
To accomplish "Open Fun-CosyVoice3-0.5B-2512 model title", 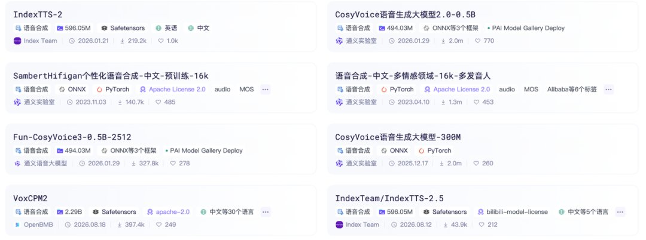I will (x=72, y=137).
